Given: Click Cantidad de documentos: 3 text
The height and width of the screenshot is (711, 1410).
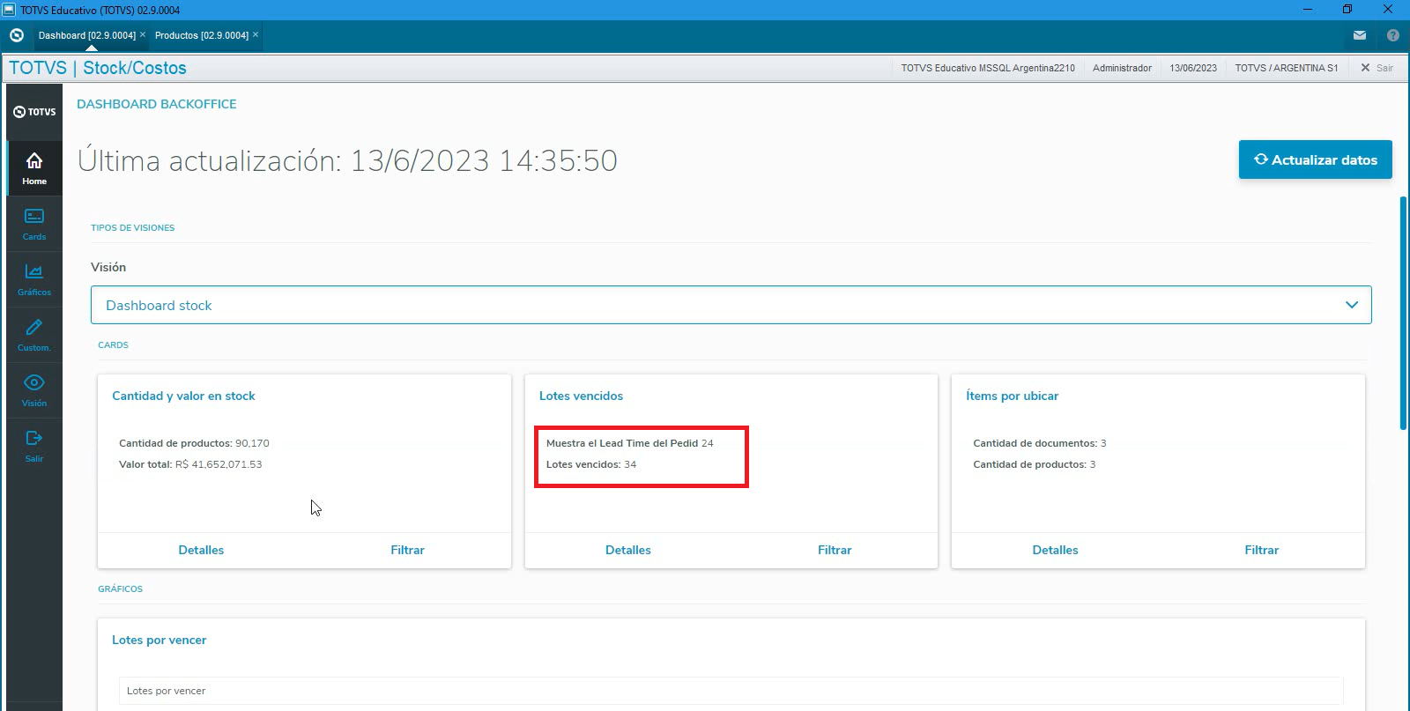Looking at the screenshot, I should (x=1040, y=443).
